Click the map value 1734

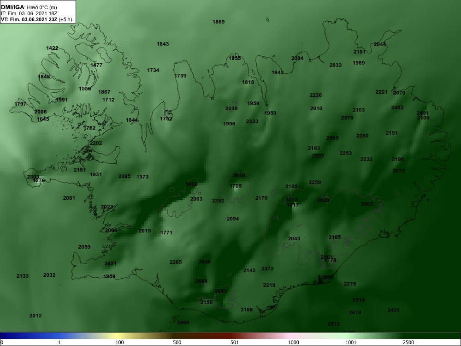[x=153, y=70]
